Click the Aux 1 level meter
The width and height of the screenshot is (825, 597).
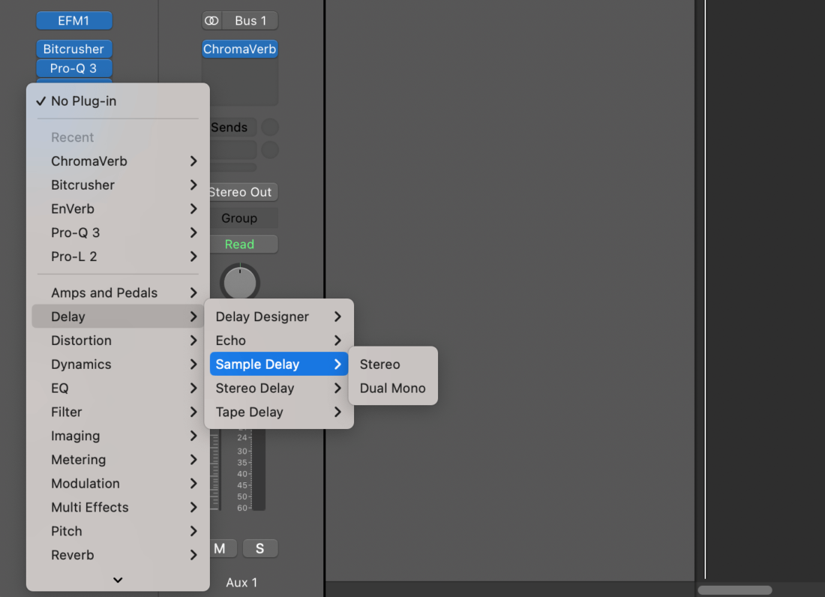(x=258, y=468)
